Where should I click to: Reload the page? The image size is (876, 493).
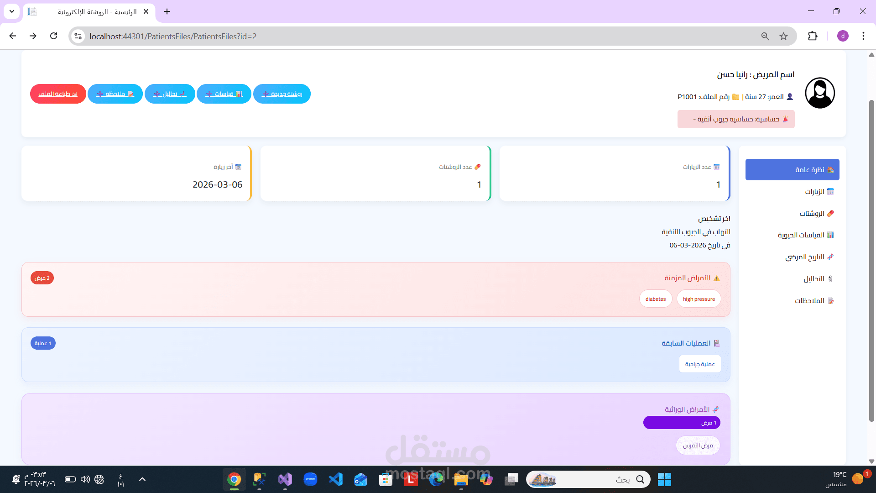click(x=54, y=36)
